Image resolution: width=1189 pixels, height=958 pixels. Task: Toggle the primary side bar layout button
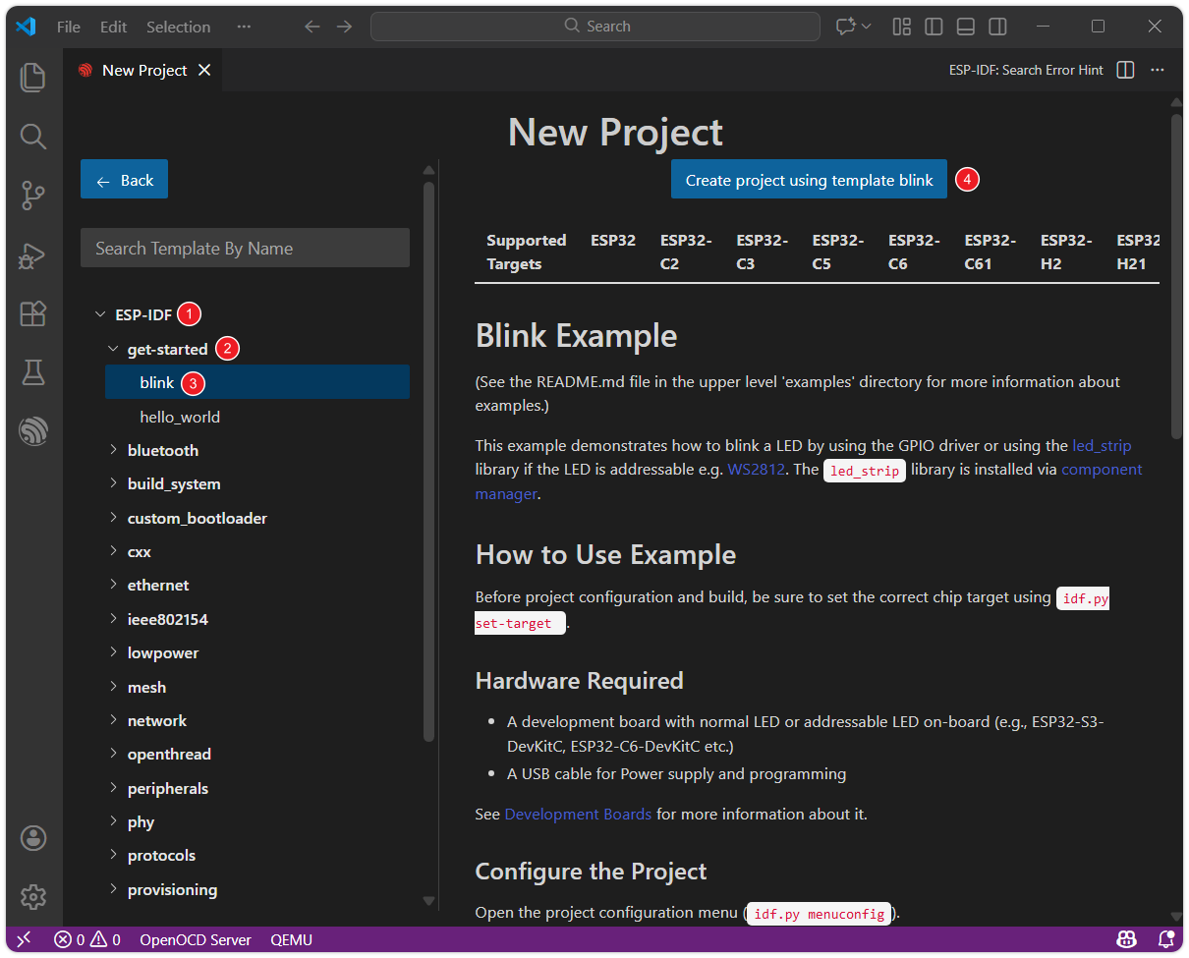point(934,27)
